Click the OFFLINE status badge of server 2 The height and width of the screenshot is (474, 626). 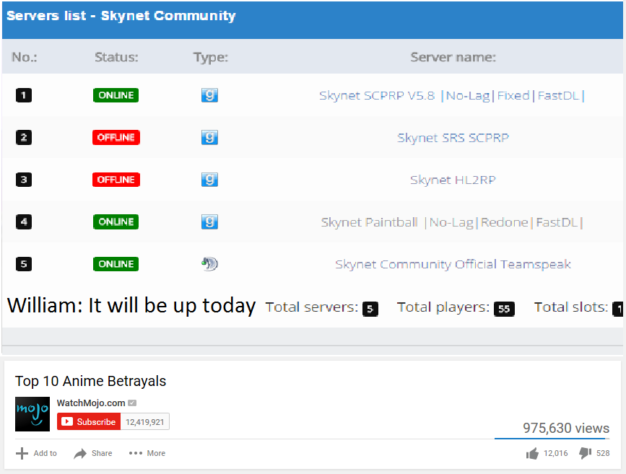click(x=116, y=137)
